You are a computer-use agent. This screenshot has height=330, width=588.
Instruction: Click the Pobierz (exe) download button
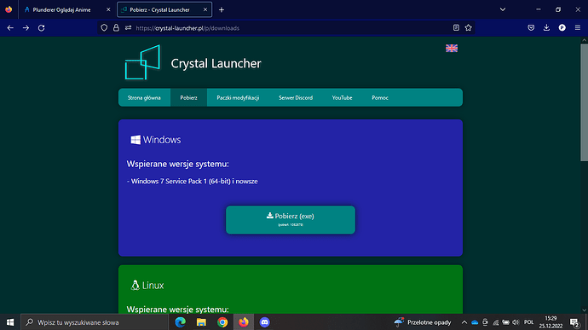[x=291, y=220]
